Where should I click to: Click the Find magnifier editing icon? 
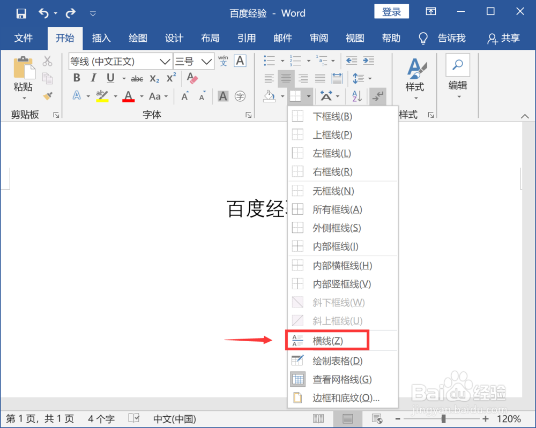[457, 65]
